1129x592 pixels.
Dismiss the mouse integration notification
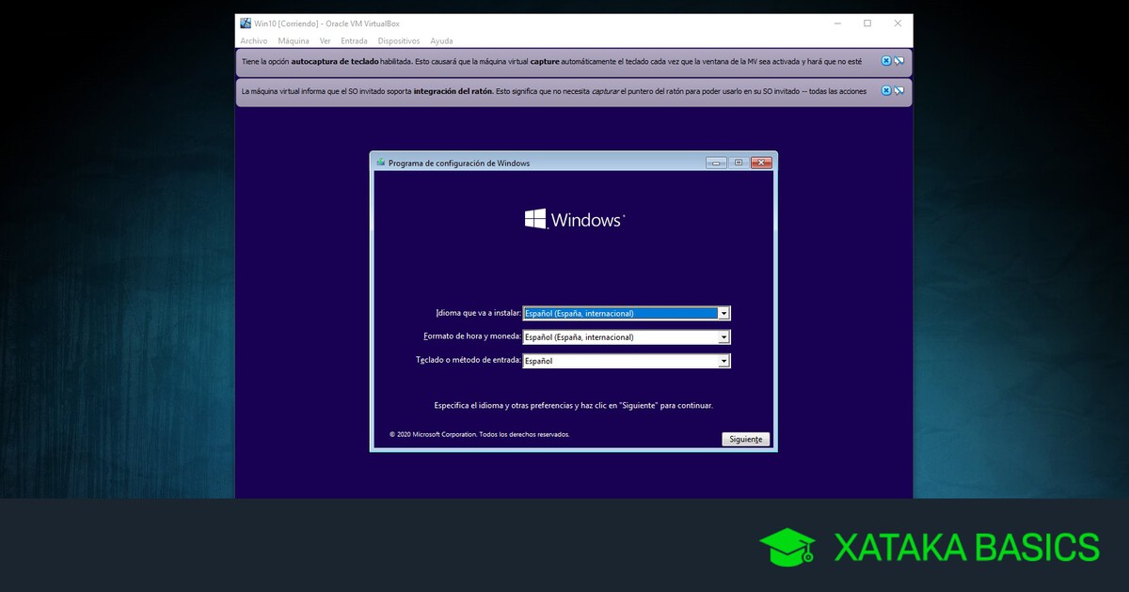(885, 91)
